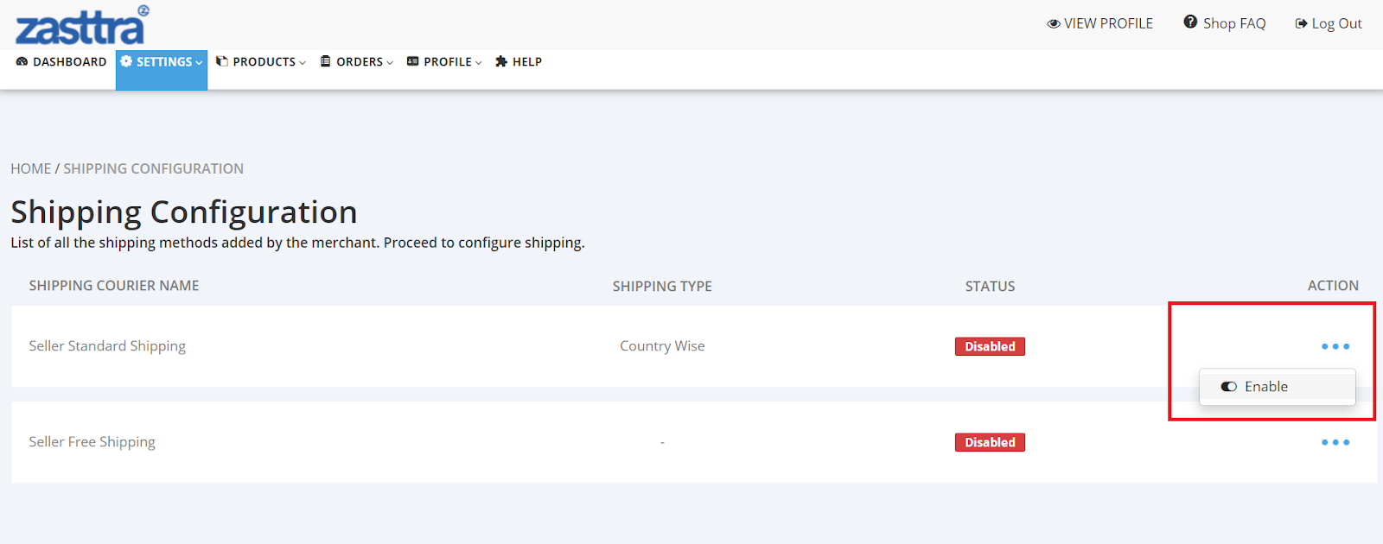Click the Shop FAQ question mark icon
This screenshot has width=1383, height=544.
click(1190, 22)
